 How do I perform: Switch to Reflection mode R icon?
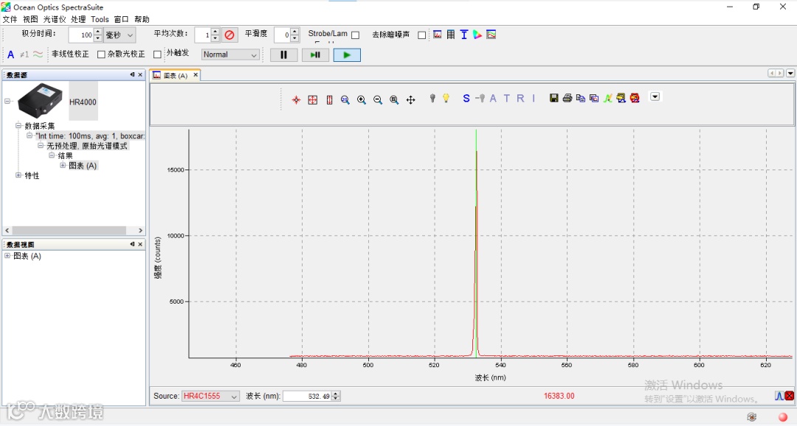[520, 99]
